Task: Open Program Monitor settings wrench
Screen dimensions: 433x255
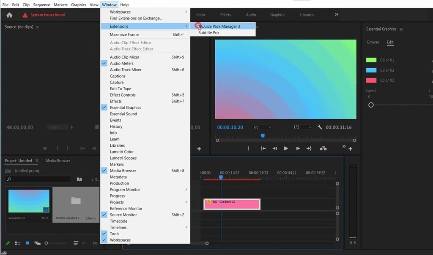Action: point(320,127)
